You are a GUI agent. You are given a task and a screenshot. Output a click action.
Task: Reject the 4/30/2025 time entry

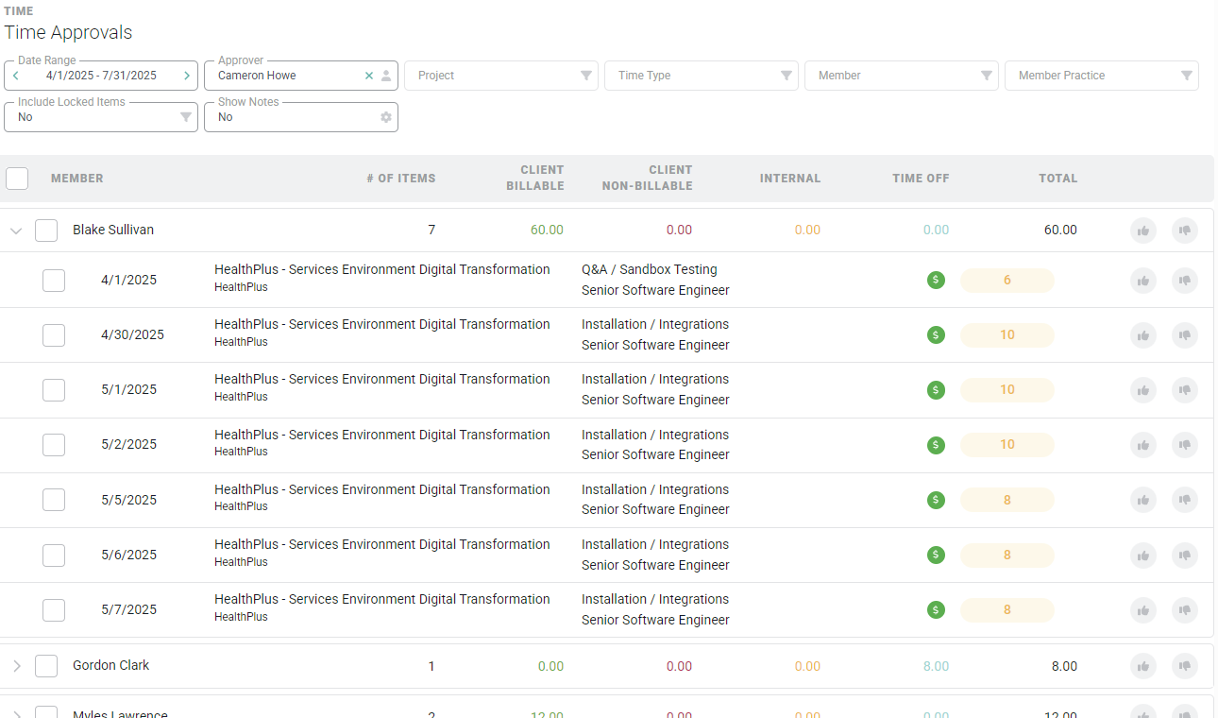1185,335
